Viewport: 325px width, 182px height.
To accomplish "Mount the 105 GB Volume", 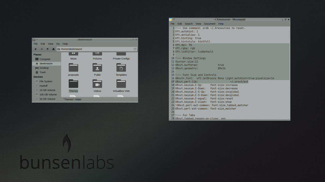I will 46,95.
